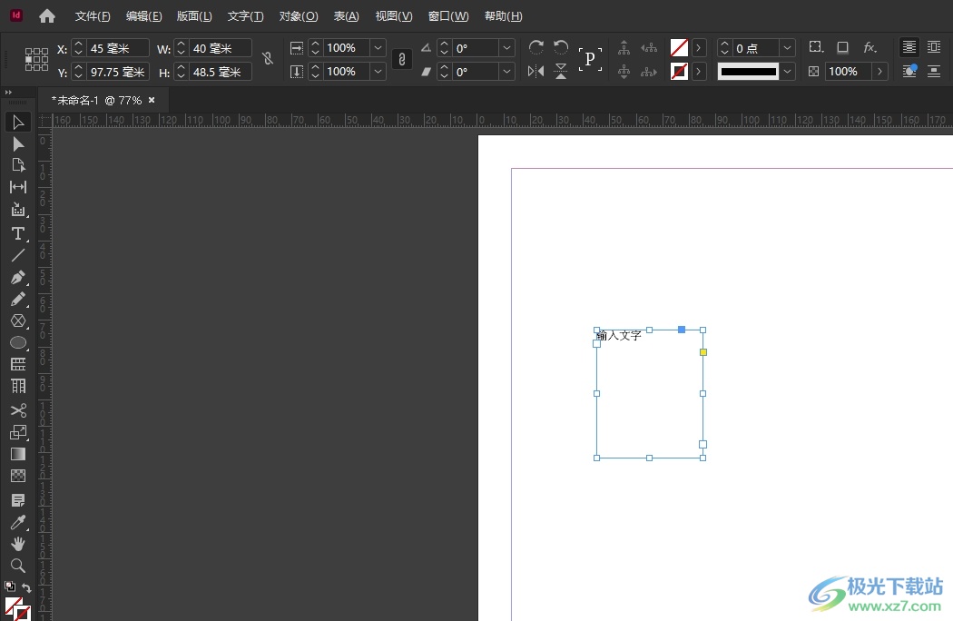The image size is (953, 621).
Task: Select the Scissors tool
Action: [x=17, y=410]
